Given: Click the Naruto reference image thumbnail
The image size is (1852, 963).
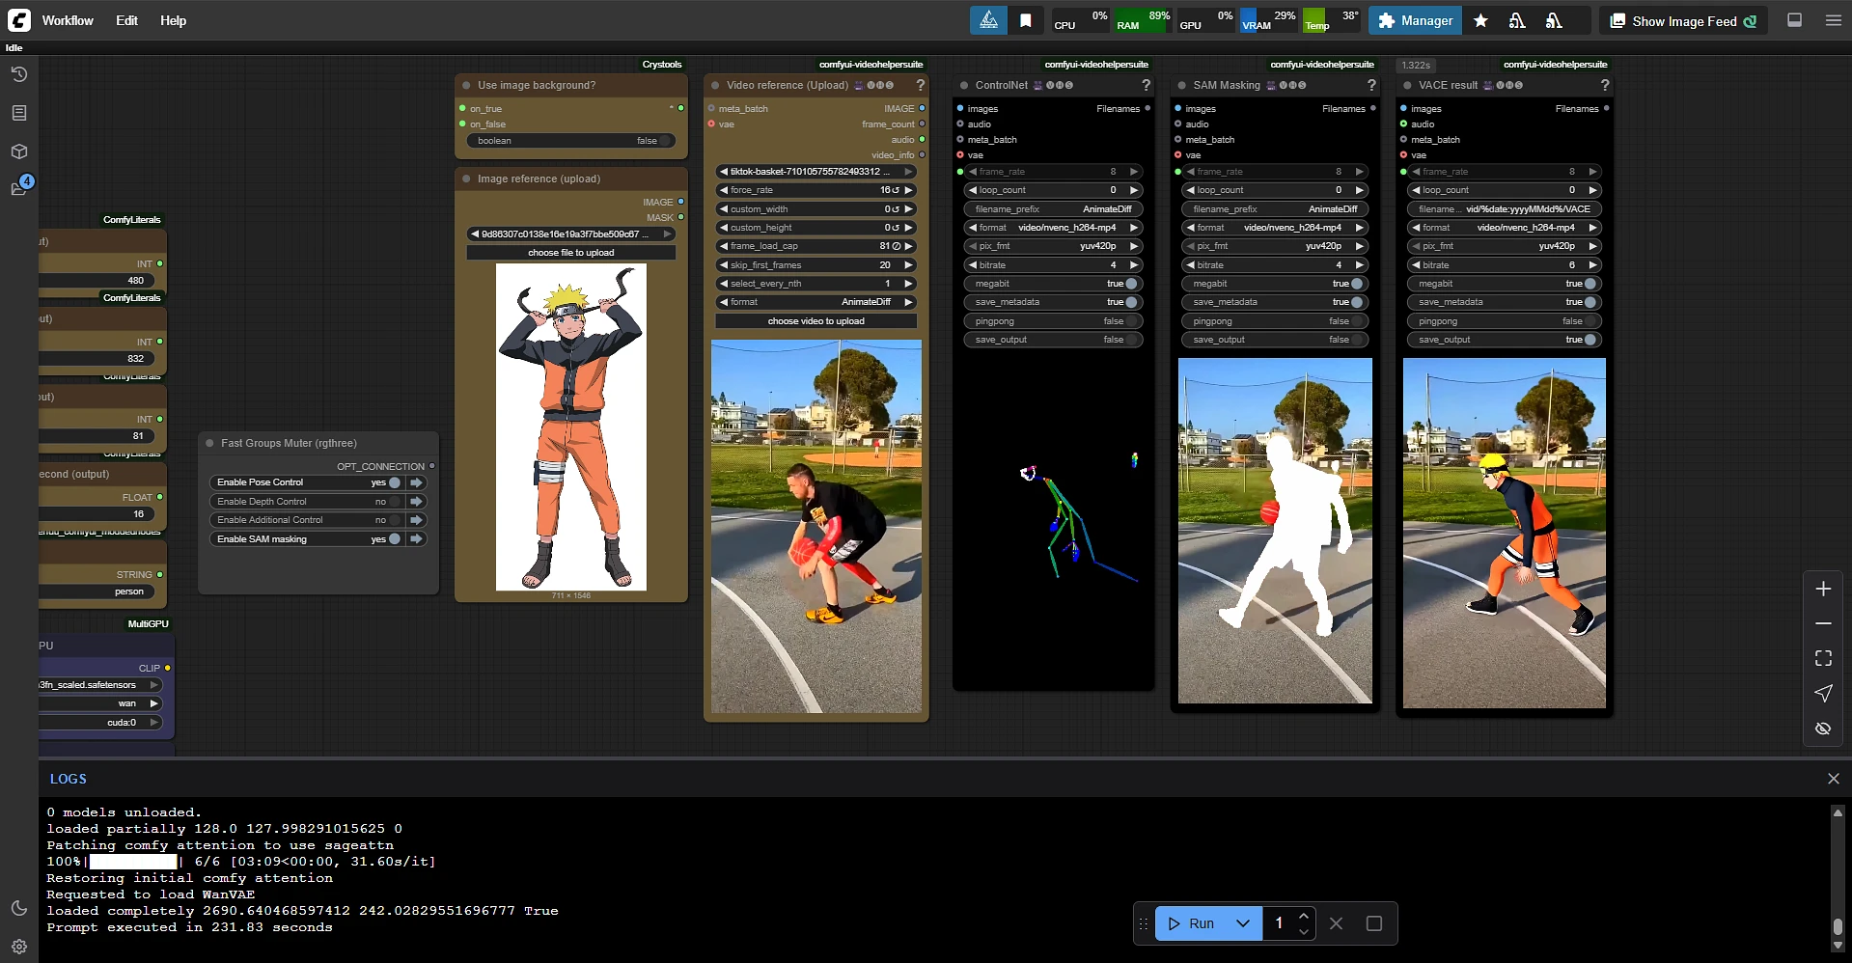Looking at the screenshot, I should click(571, 426).
